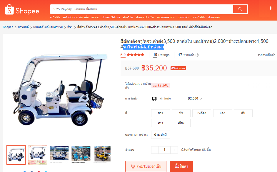Increase quantity with the plus button
This screenshot has width=277, height=172.
coord(174,150)
